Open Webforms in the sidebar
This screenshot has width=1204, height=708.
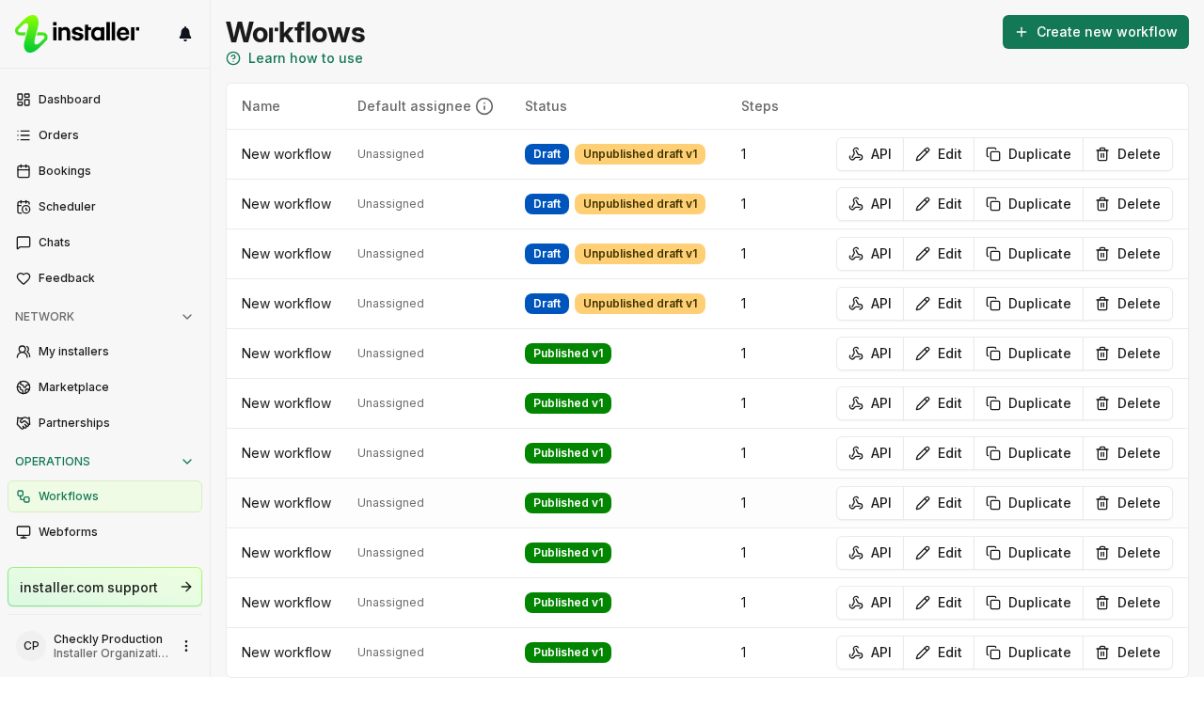pyautogui.click(x=104, y=532)
